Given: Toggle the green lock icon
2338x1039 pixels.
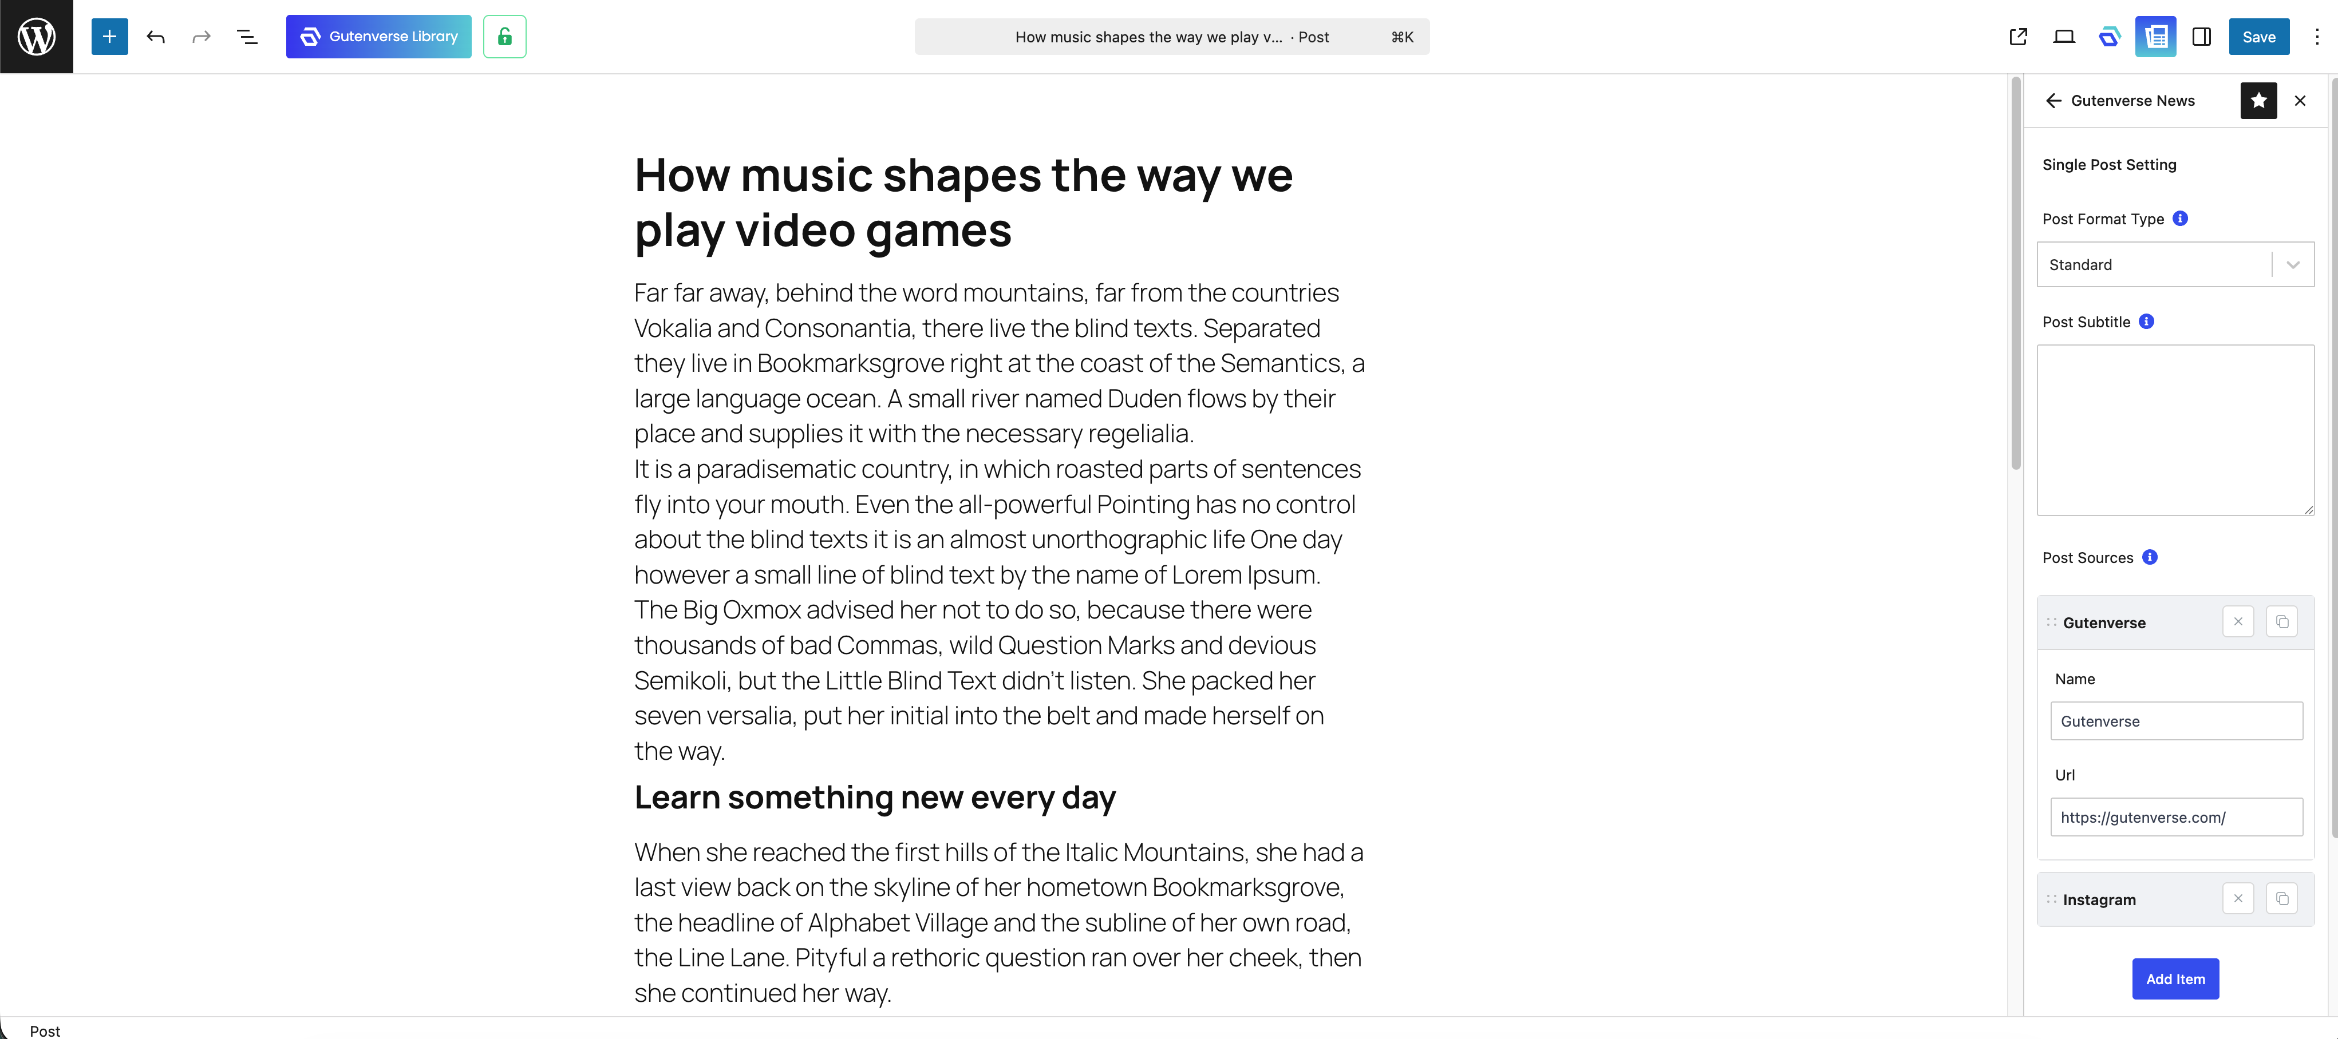Looking at the screenshot, I should 504,36.
